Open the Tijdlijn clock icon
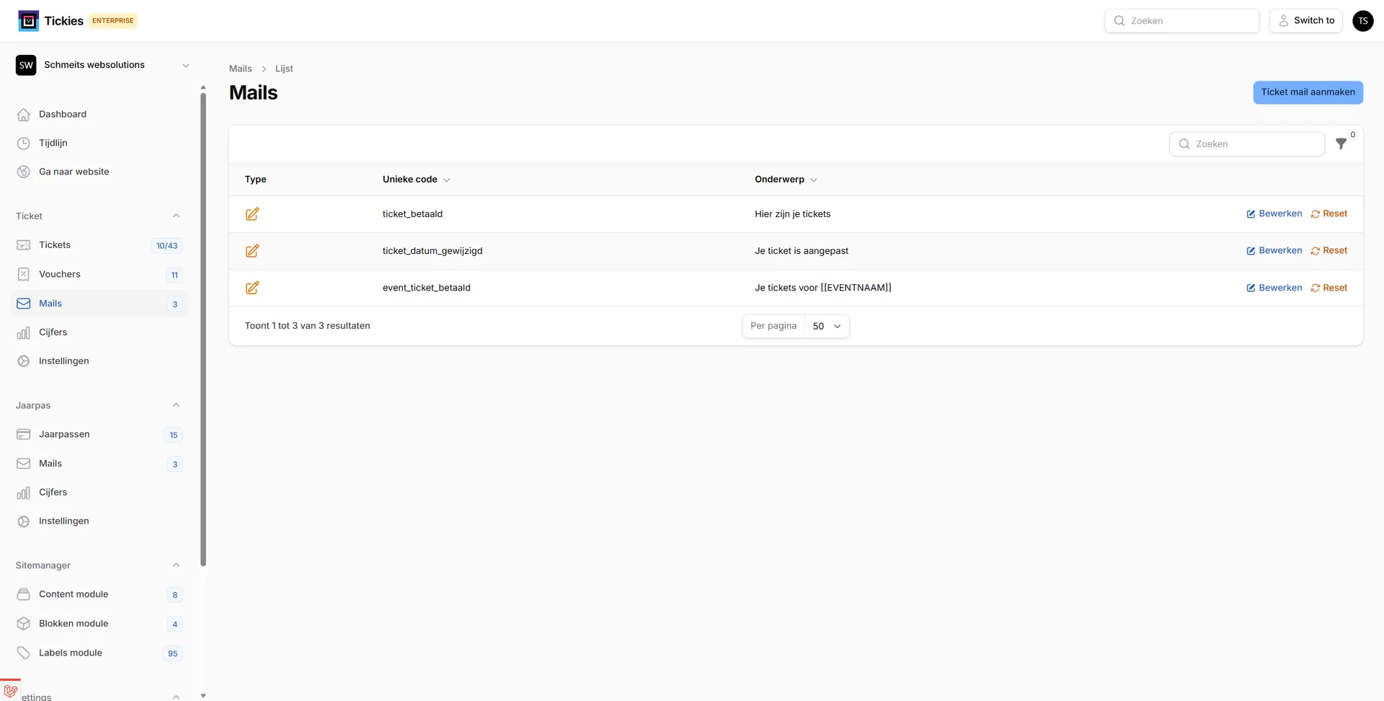Viewport: 1384px width, 701px height. [24, 142]
